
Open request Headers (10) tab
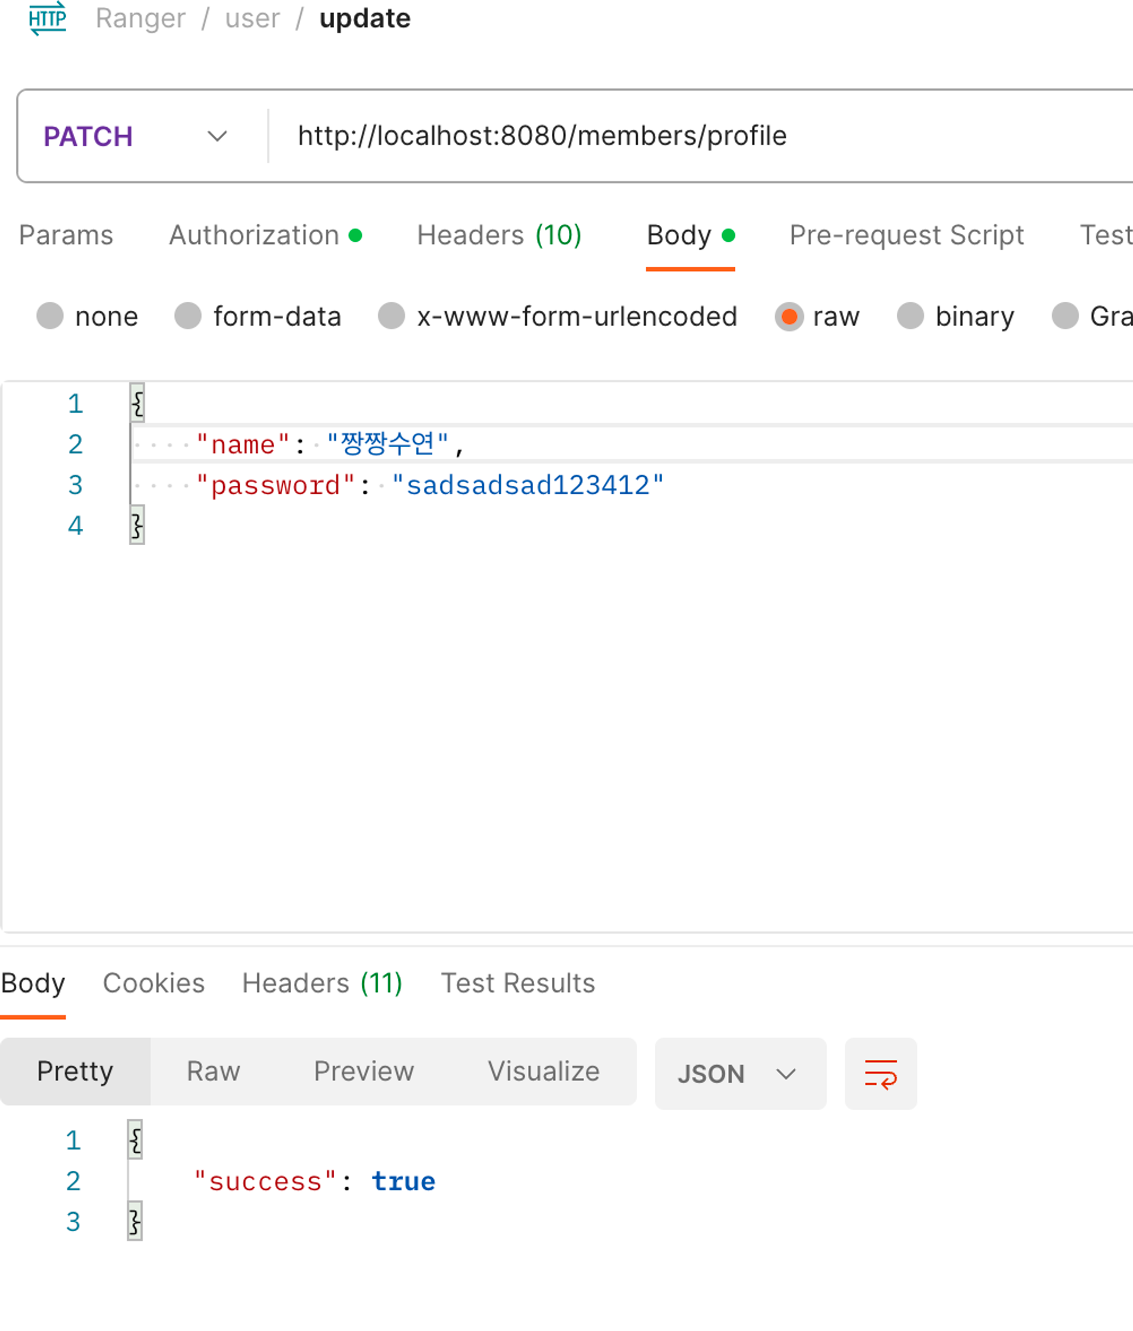(x=499, y=236)
